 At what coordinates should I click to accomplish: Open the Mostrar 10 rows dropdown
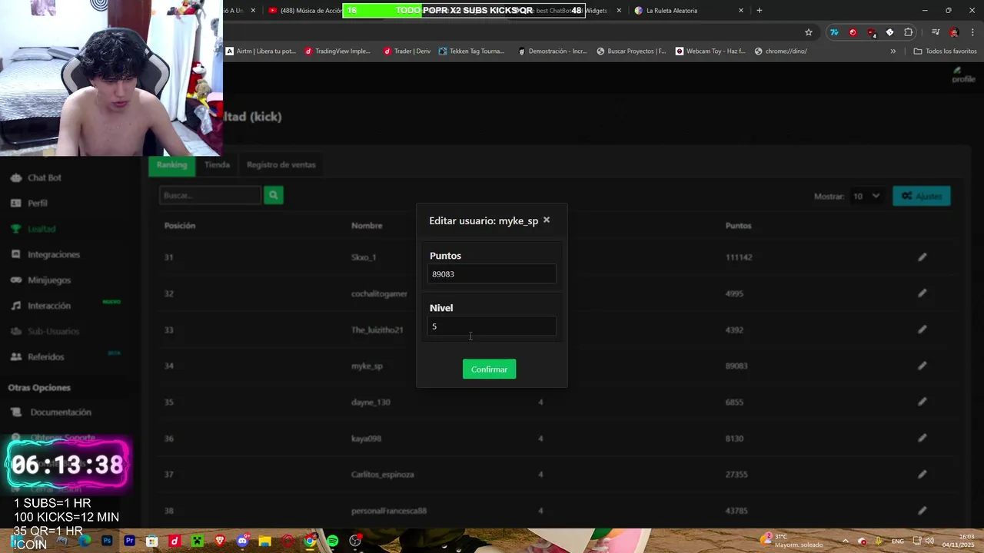tap(866, 197)
